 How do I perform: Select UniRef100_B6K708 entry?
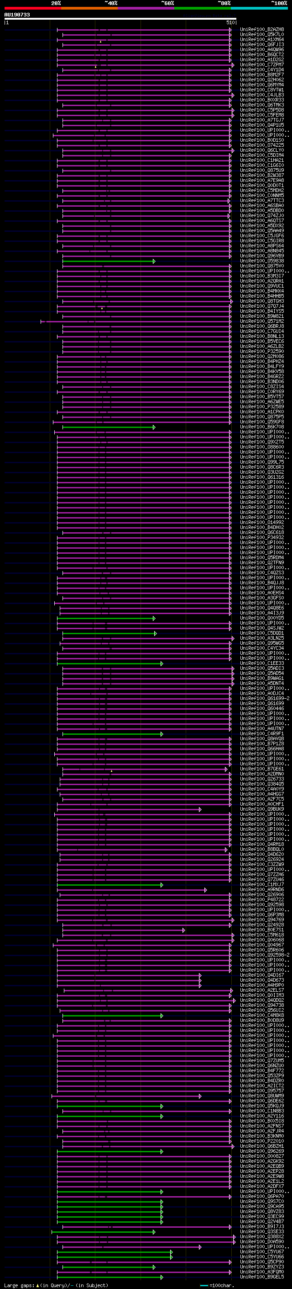[261, 427]
